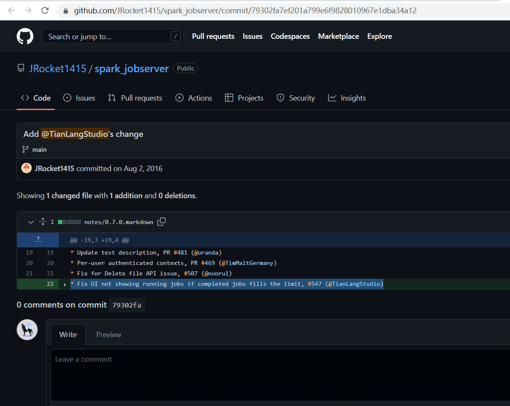The width and height of the screenshot is (510, 406).
Task: Click the 1 changed file button
Action: (x=69, y=195)
